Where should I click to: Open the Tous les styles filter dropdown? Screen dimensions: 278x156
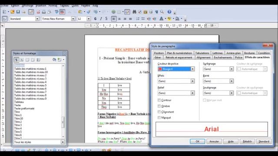coord(63,142)
